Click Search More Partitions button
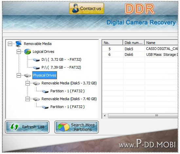 [77, 127]
